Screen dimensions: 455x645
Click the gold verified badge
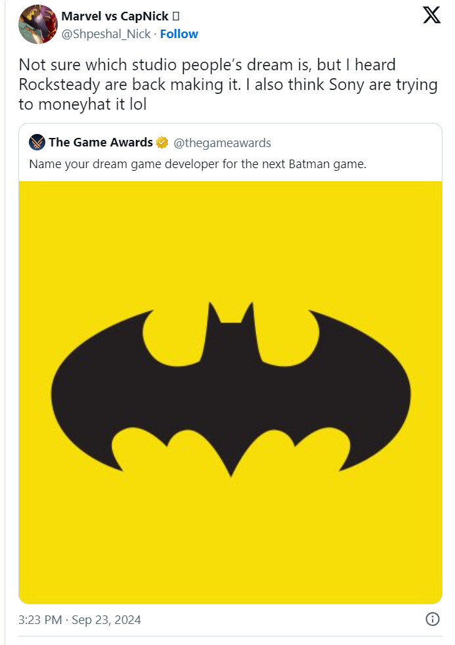pos(162,143)
